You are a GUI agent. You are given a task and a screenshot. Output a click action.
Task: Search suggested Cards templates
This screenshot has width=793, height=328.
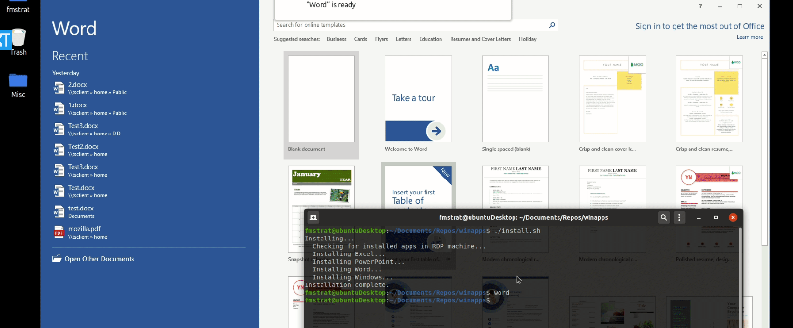(361, 39)
